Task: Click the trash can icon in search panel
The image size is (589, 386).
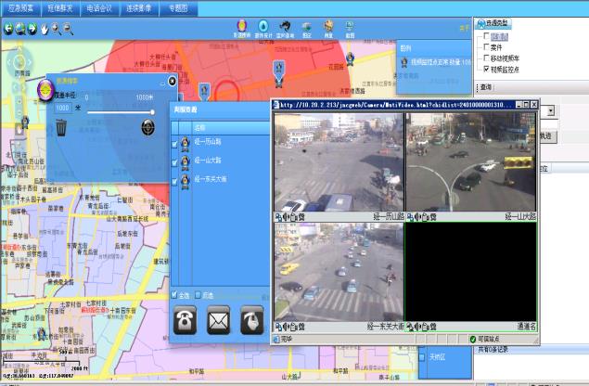Action: pos(61,127)
